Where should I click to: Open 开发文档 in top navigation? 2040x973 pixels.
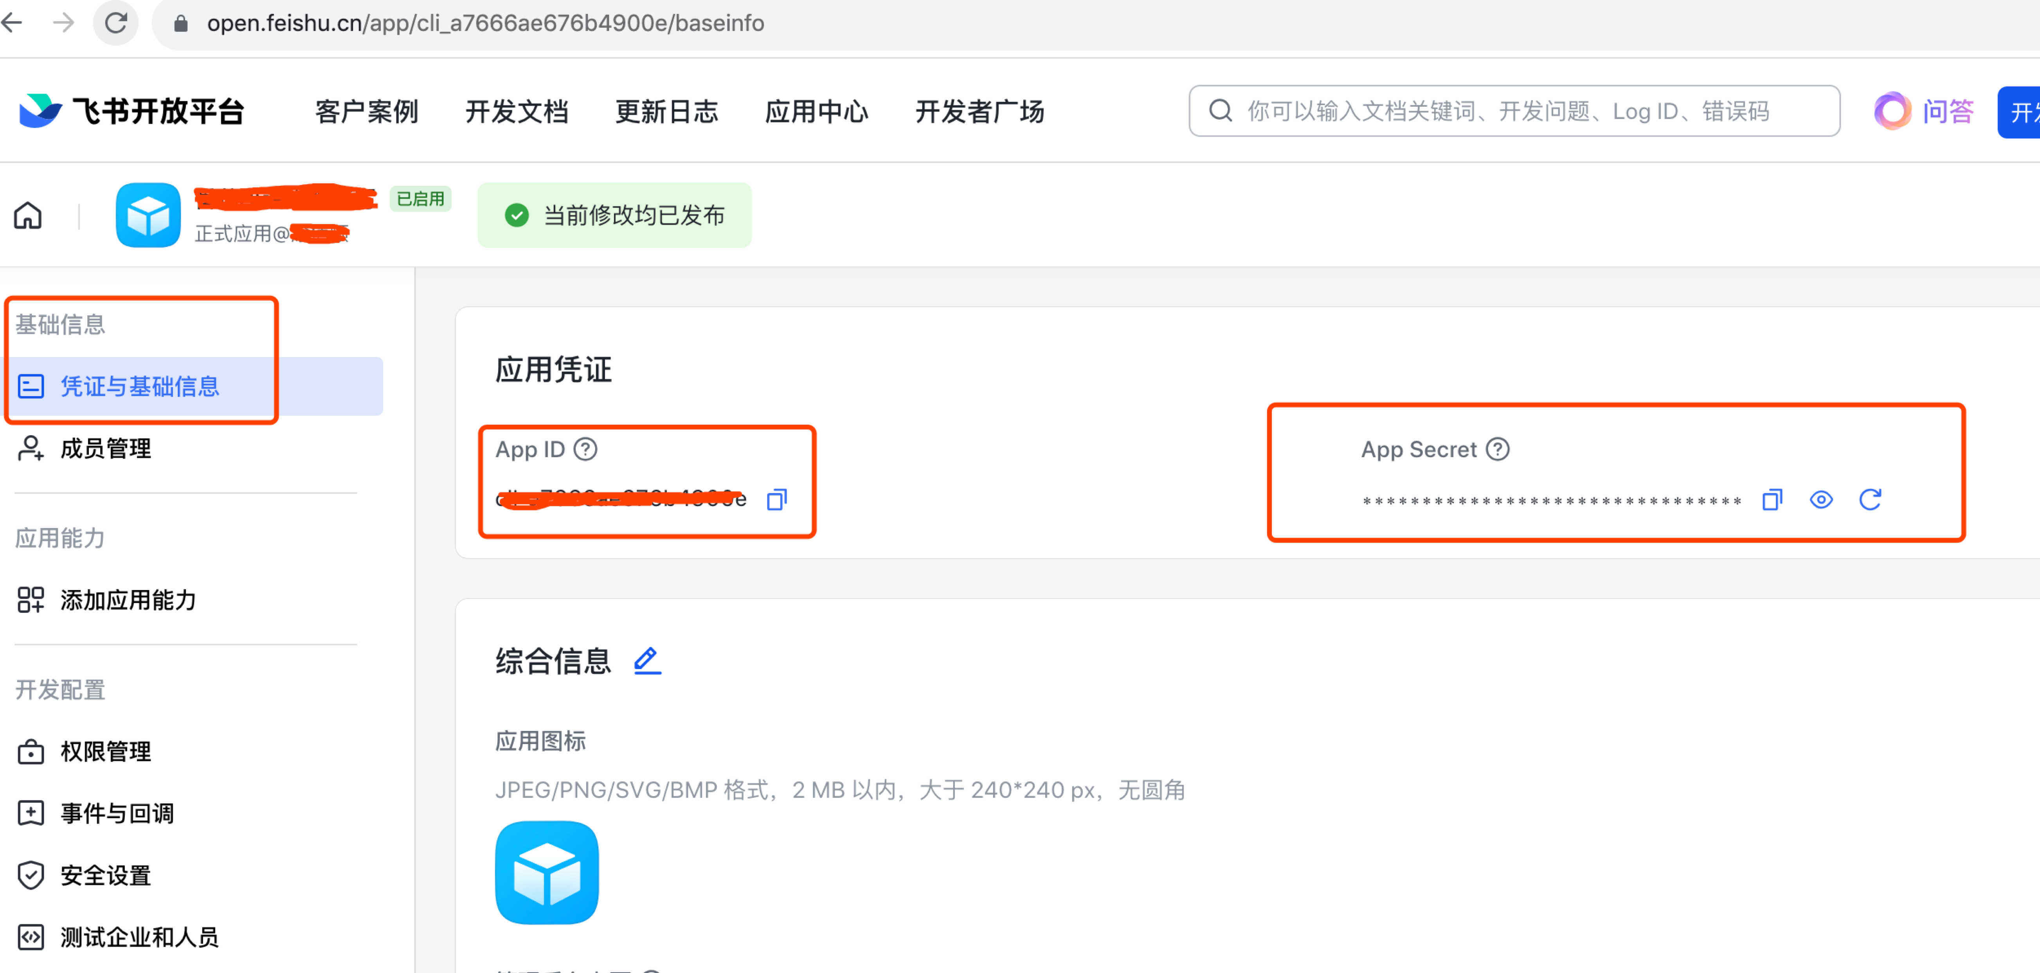[x=516, y=111]
